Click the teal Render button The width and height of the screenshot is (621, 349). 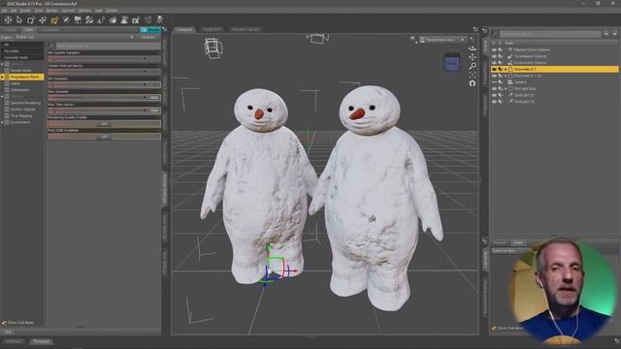point(150,30)
